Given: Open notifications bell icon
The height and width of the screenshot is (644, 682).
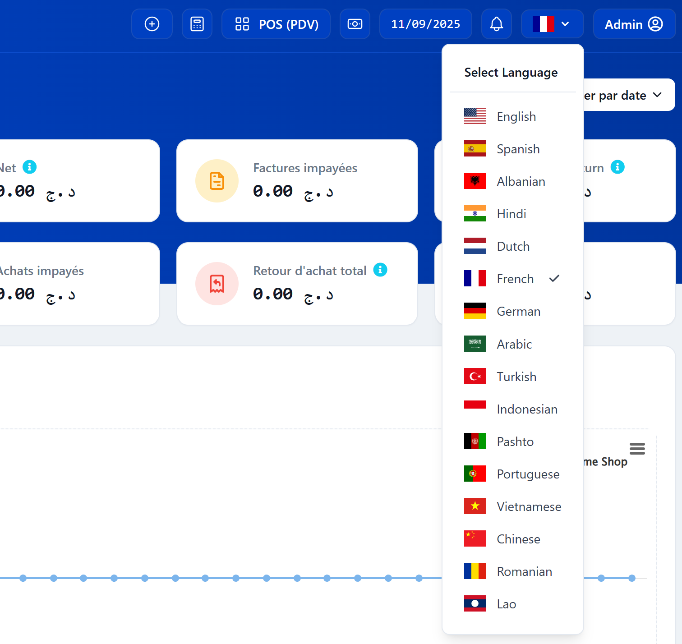Looking at the screenshot, I should pyautogui.click(x=496, y=24).
